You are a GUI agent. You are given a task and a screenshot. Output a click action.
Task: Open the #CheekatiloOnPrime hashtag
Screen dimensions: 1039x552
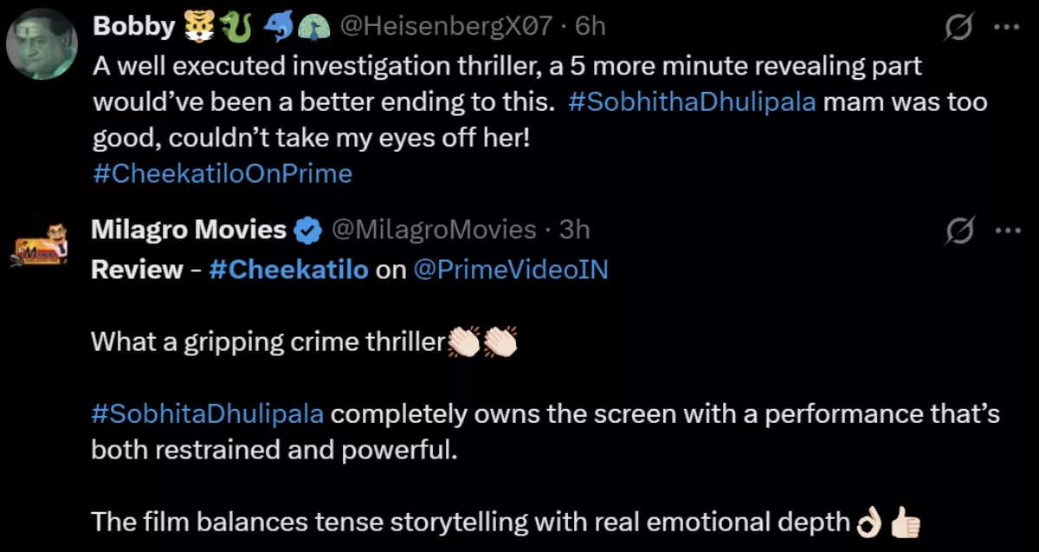click(222, 172)
